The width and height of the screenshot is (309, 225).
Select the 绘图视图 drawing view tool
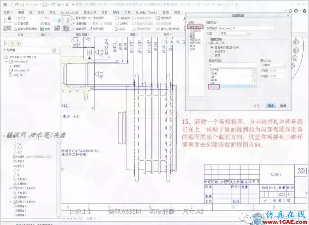point(96,29)
